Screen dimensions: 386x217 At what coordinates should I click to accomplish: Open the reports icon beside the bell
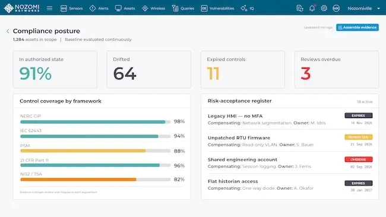[299, 8]
